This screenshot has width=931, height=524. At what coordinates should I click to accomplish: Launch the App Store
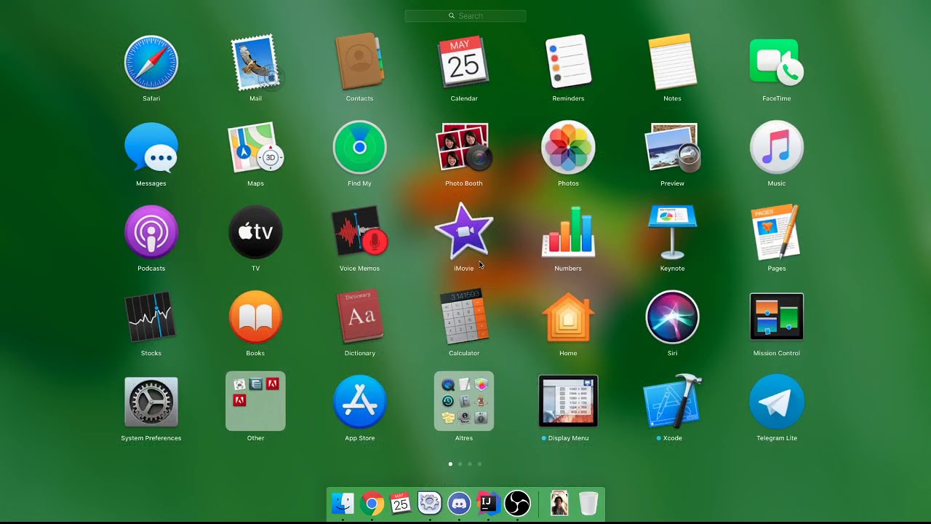[x=359, y=402]
